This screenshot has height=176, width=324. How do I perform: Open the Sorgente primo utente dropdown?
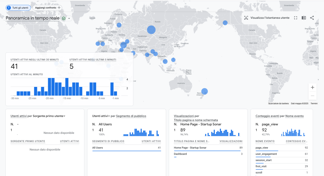[x=64, y=116]
